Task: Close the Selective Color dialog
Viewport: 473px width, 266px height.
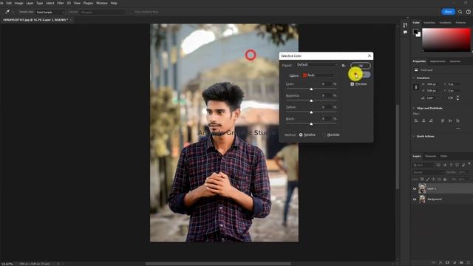Action: point(370,56)
